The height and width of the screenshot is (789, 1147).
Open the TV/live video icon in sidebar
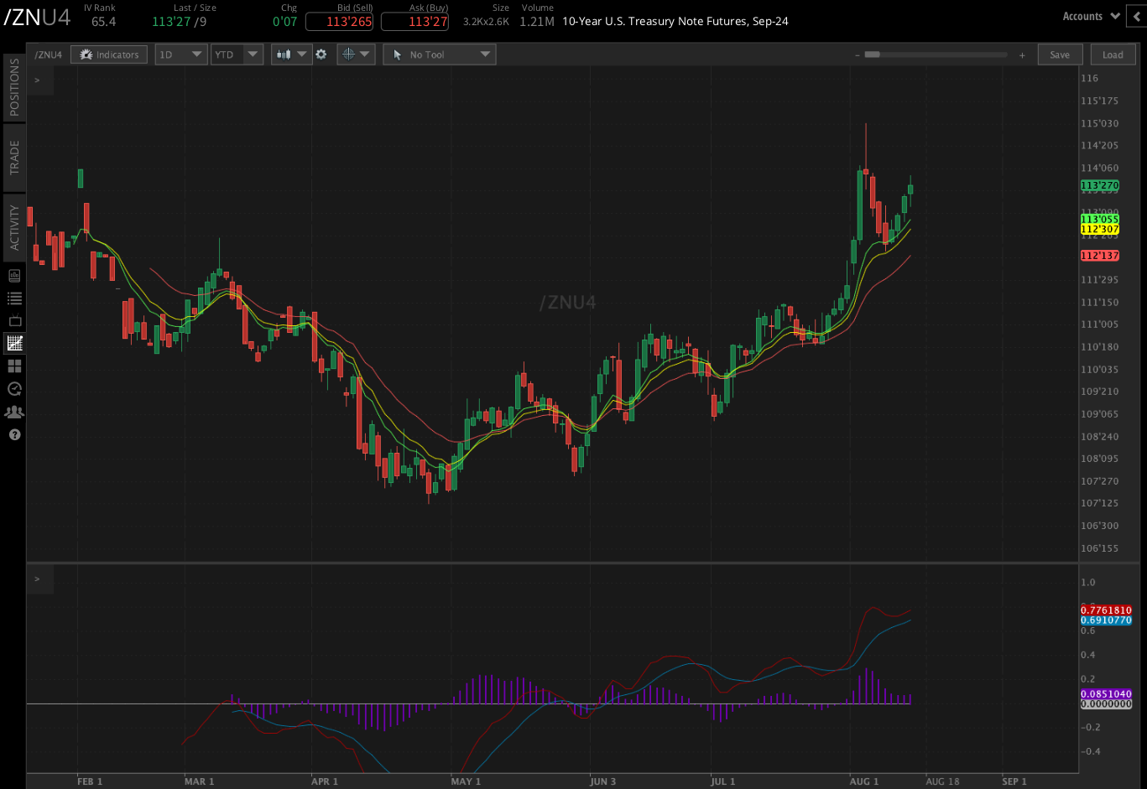point(13,320)
